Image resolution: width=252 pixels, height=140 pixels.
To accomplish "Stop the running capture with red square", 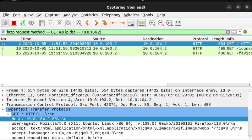I will tap(14, 23).
